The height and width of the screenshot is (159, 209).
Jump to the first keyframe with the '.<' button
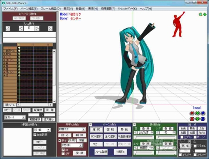[8, 28]
